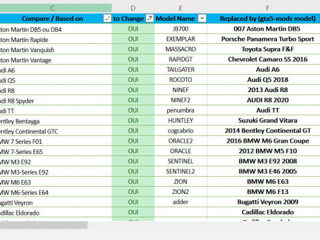320x240 pixels.
Task: Select the Martin Vantage cell
Action: 56,59
